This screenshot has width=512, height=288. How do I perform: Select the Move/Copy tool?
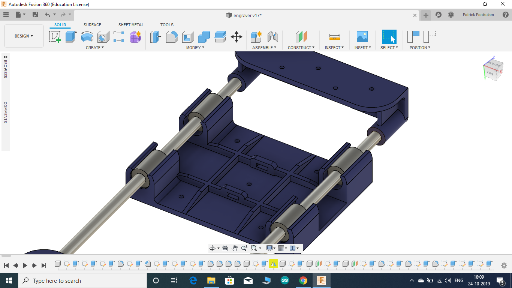point(236,36)
